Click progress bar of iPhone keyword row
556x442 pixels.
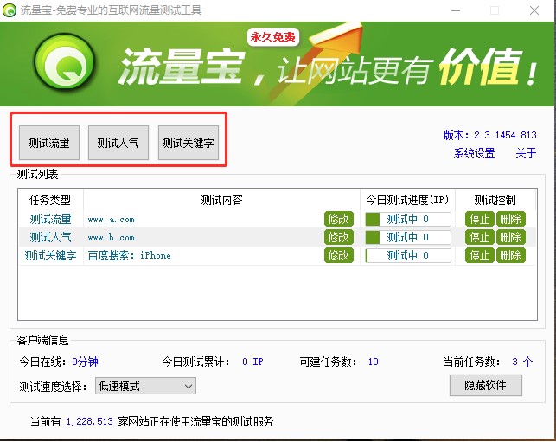click(408, 255)
